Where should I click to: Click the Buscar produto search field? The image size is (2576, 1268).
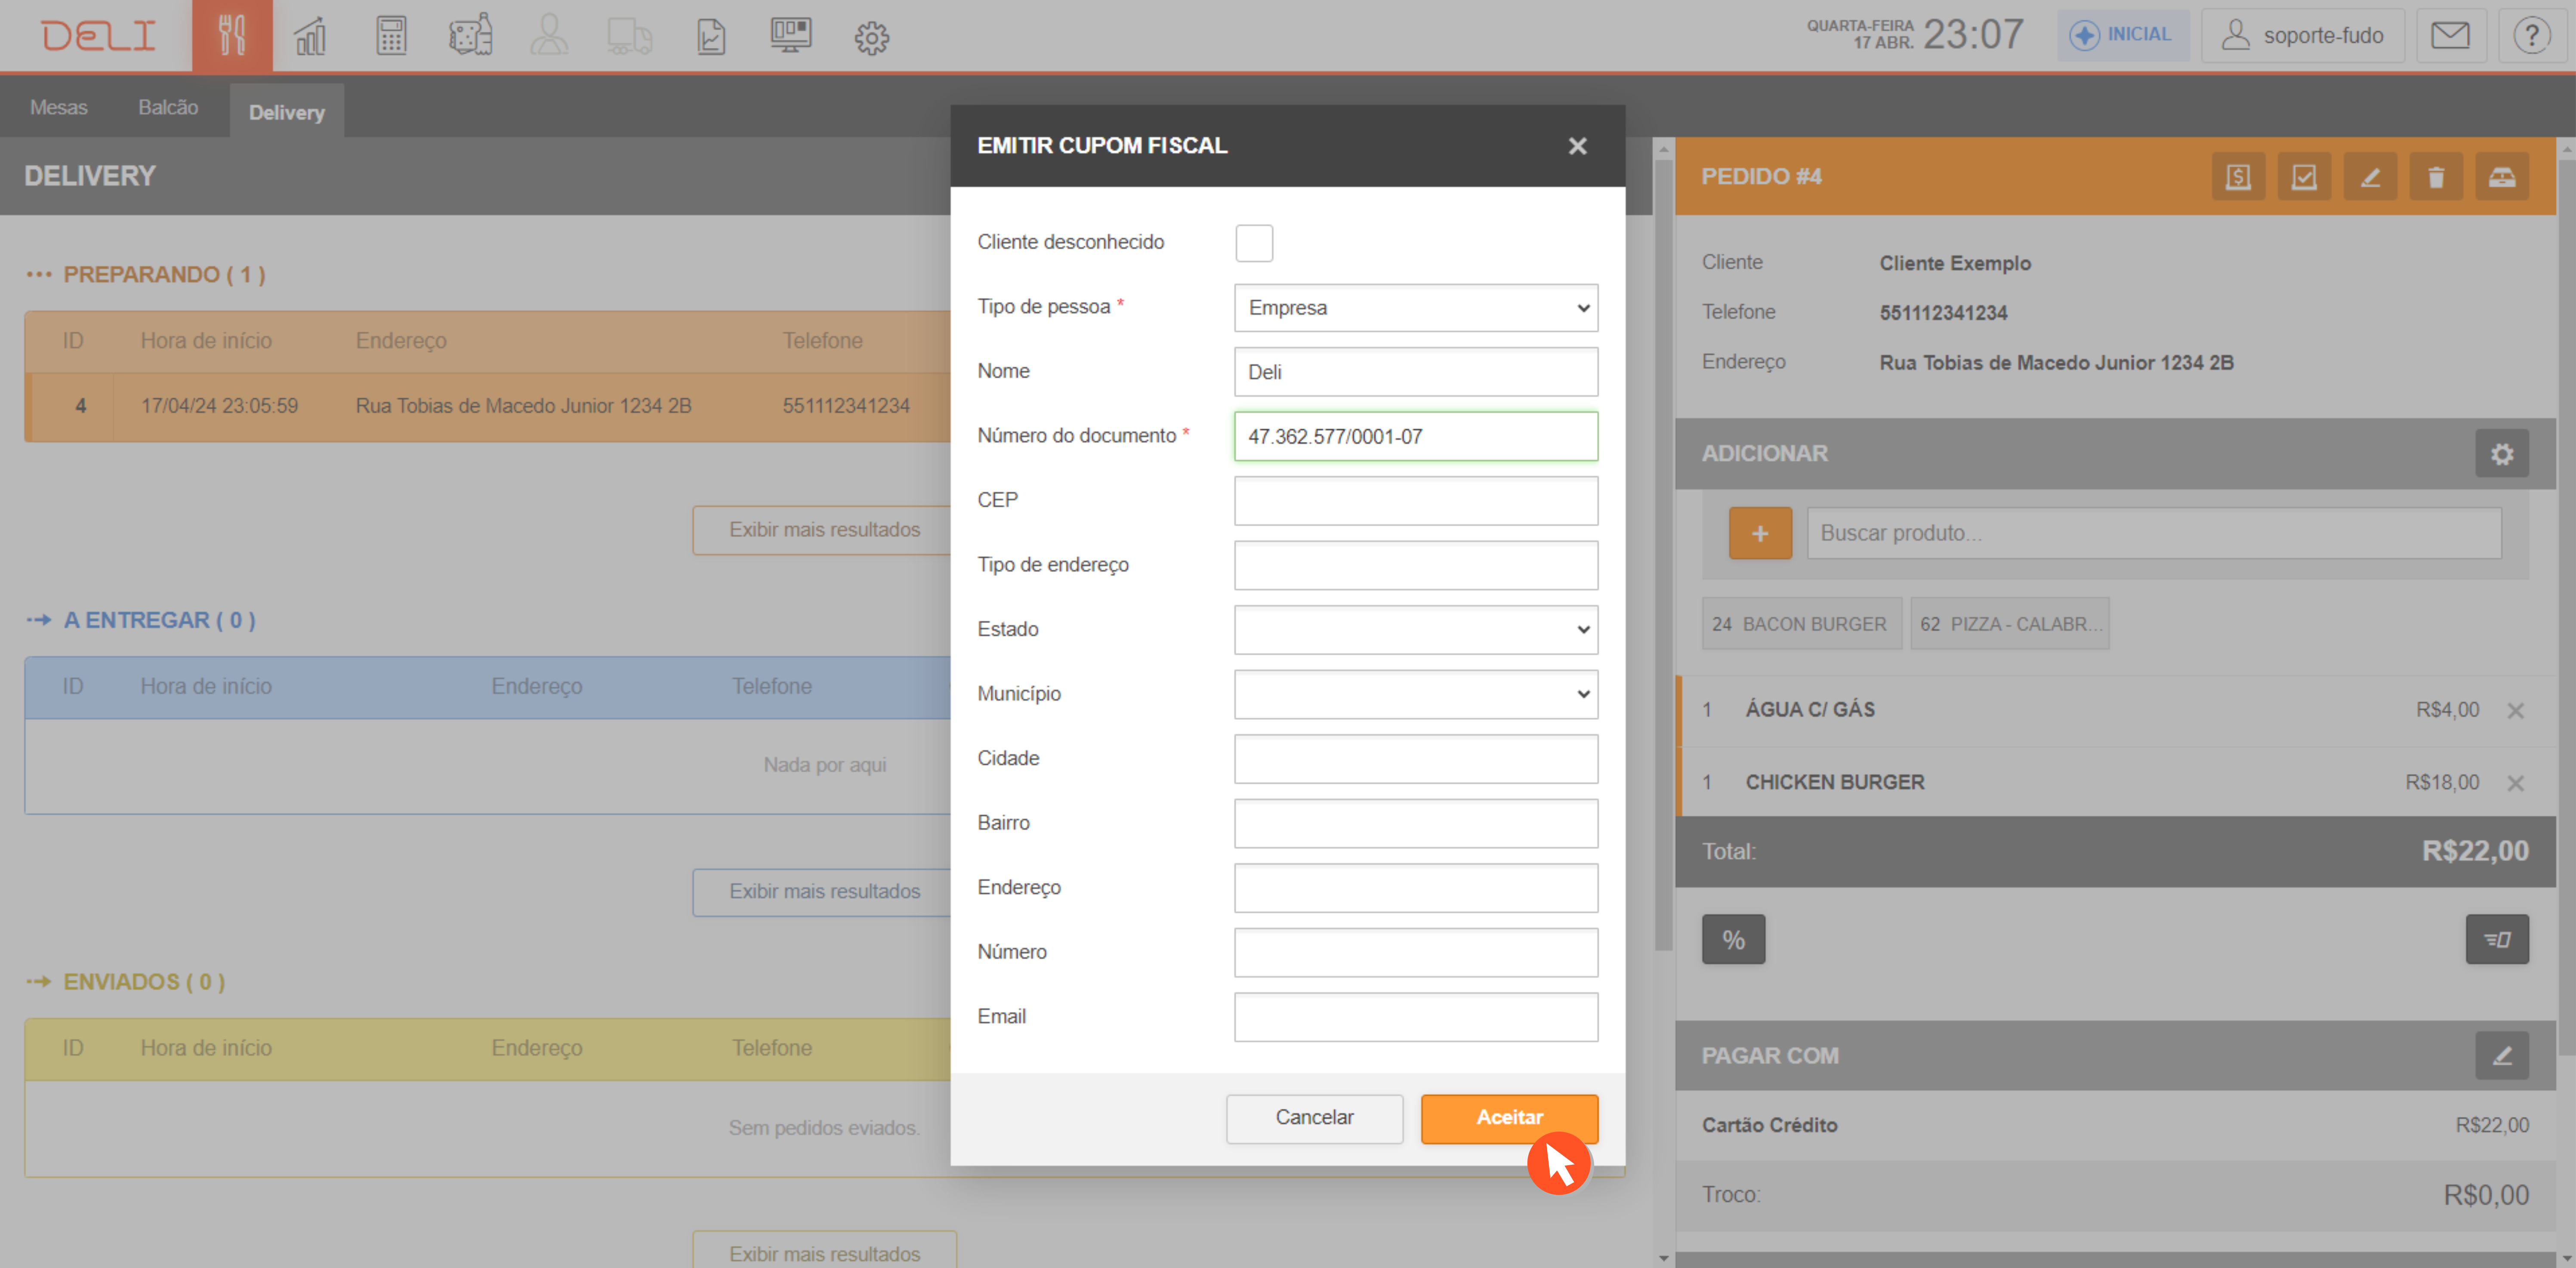(2154, 533)
